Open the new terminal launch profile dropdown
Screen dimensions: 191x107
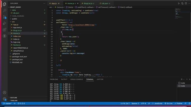pyautogui.click(x=184, y=79)
